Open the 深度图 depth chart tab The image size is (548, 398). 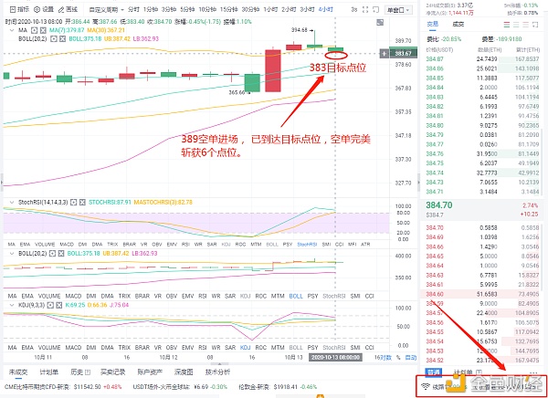[184, 372]
